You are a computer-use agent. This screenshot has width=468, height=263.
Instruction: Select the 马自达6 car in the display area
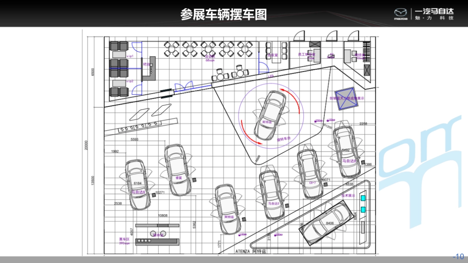pyautogui.click(x=136, y=184)
